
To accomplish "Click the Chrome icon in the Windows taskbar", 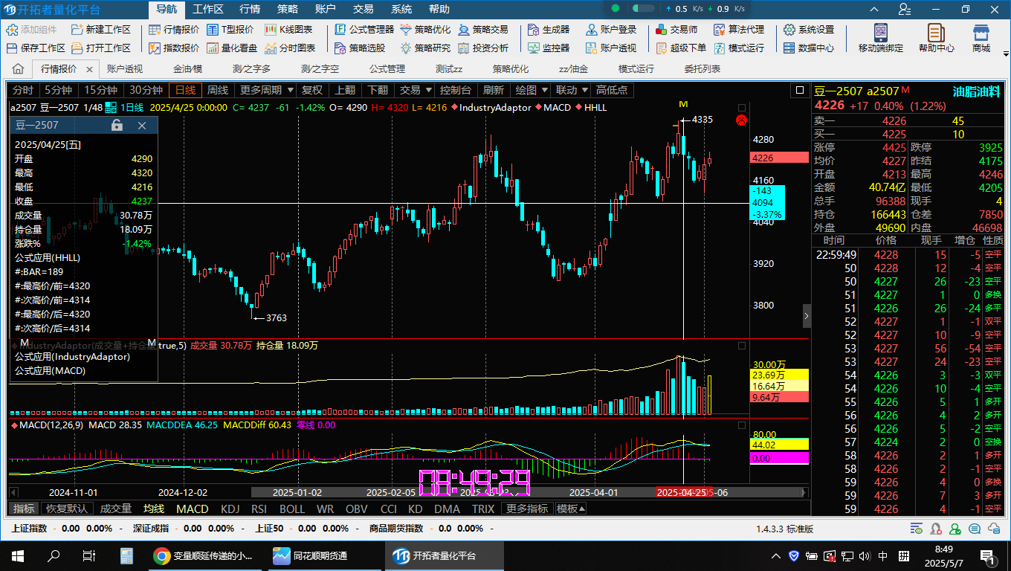I will tap(161, 555).
